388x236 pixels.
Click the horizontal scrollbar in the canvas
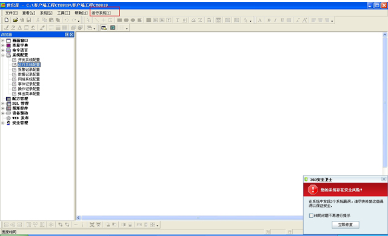(x=190, y=218)
